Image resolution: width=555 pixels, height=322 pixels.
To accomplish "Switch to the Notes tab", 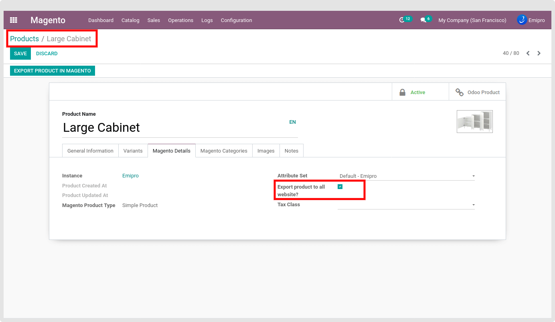I will pos(292,151).
